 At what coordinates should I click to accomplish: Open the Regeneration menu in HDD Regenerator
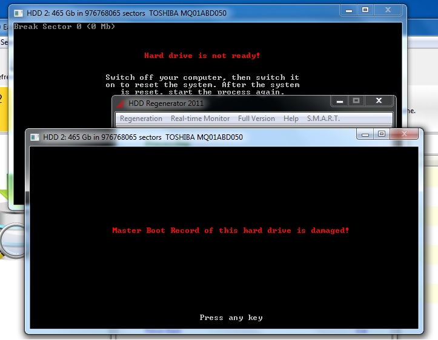141,119
